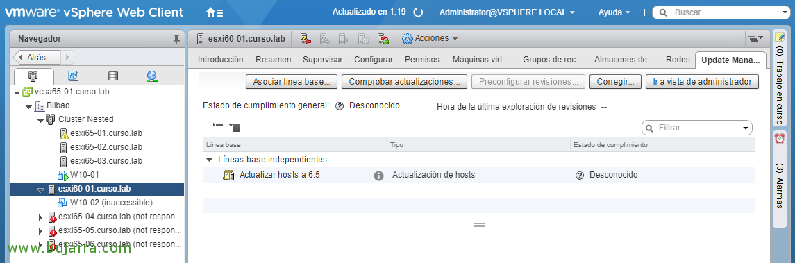The image size is (795, 263).
Task: Open the Filtrar dropdown arrow
Action: click(x=746, y=128)
